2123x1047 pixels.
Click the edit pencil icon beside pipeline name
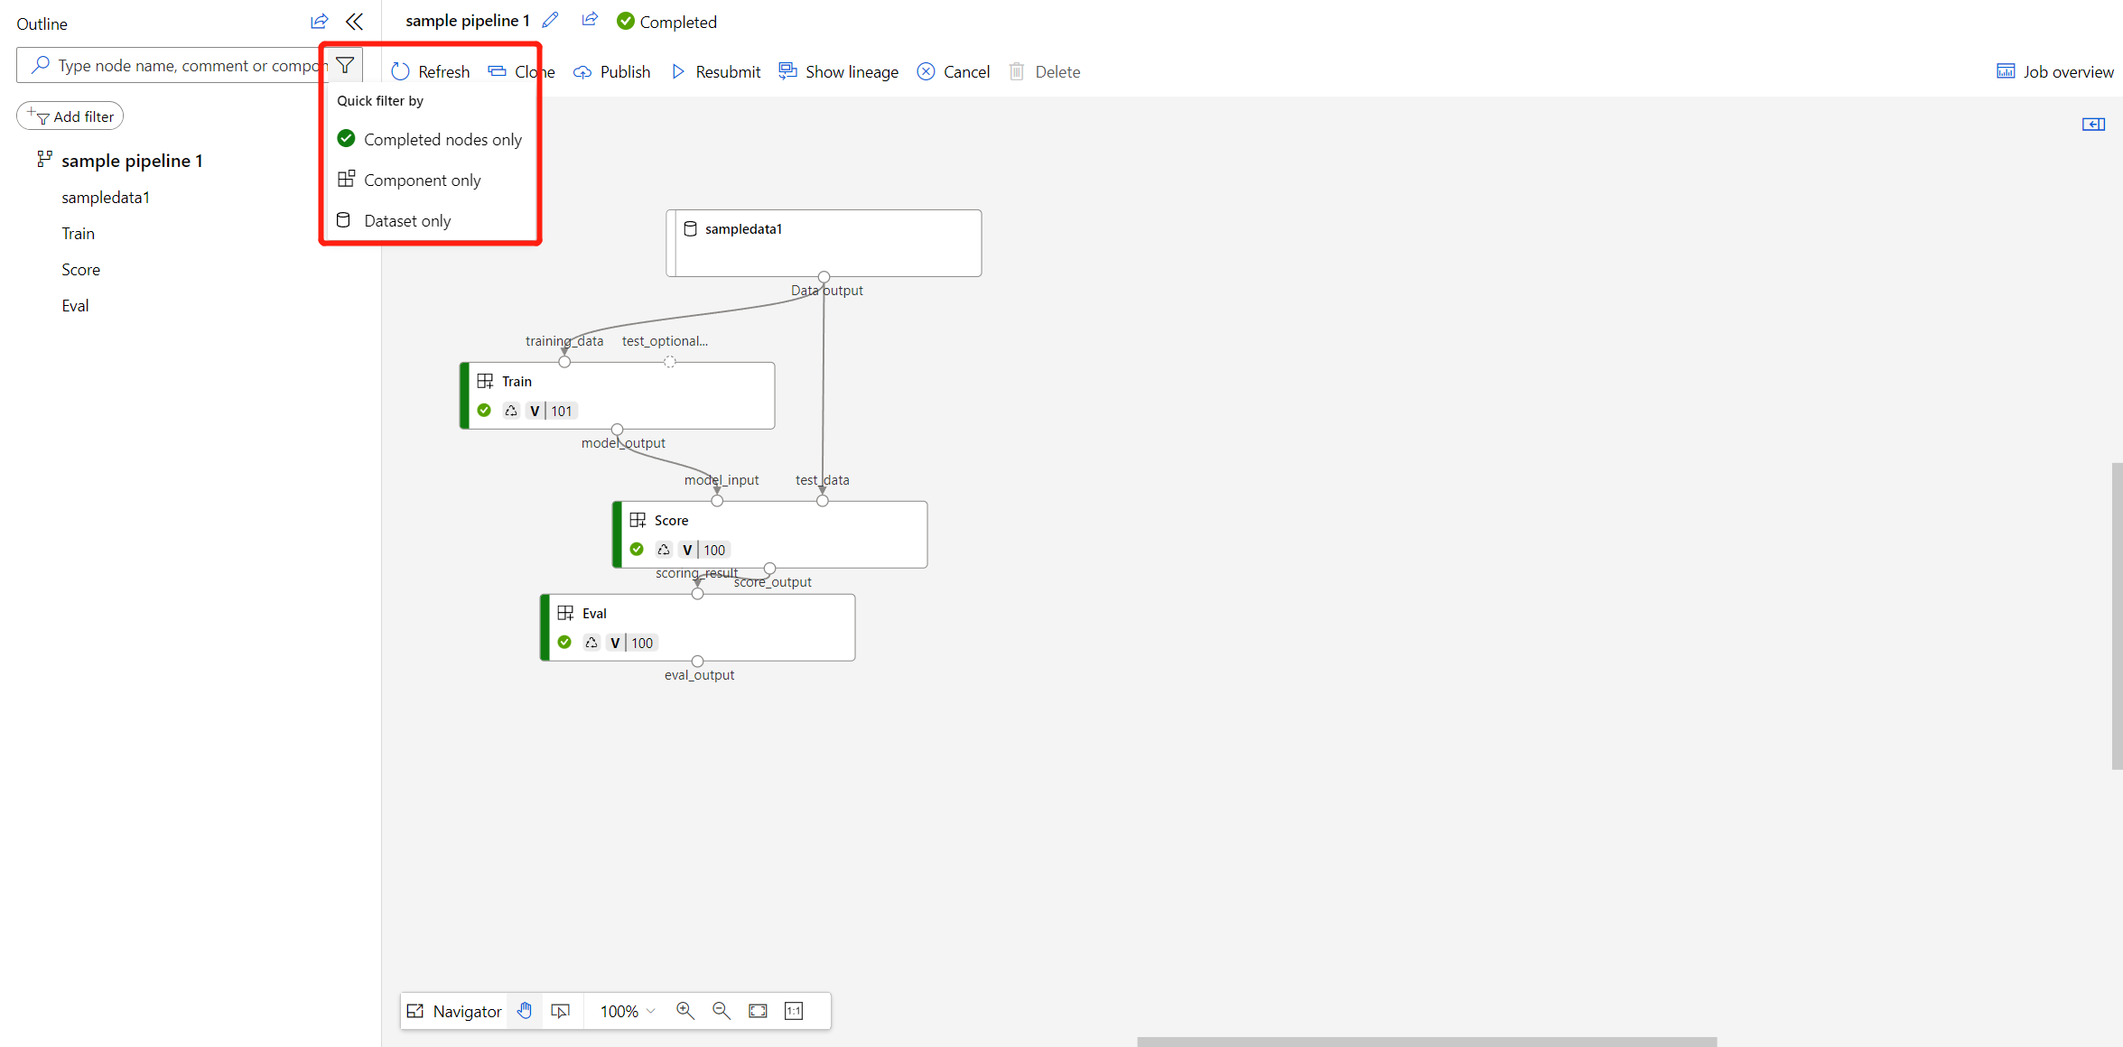coord(550,21)
